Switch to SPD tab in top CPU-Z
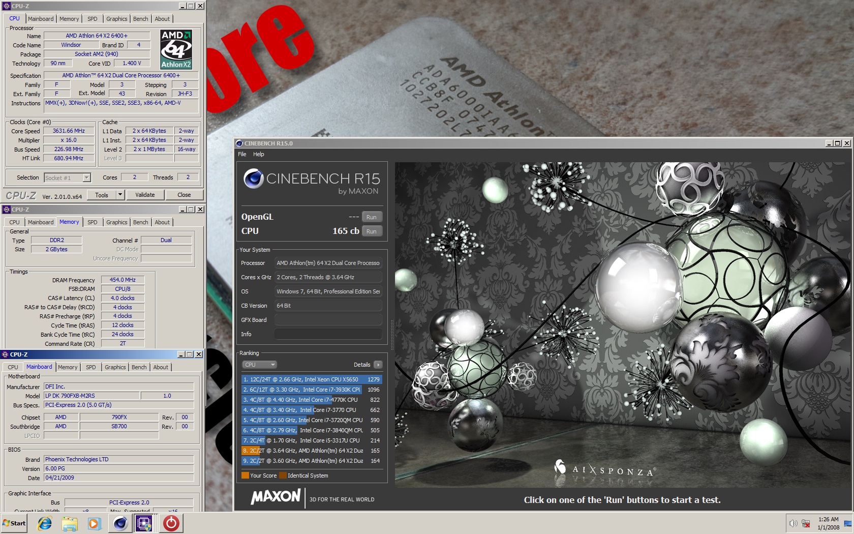The image size is (854, 534). [x=92, y=19]
